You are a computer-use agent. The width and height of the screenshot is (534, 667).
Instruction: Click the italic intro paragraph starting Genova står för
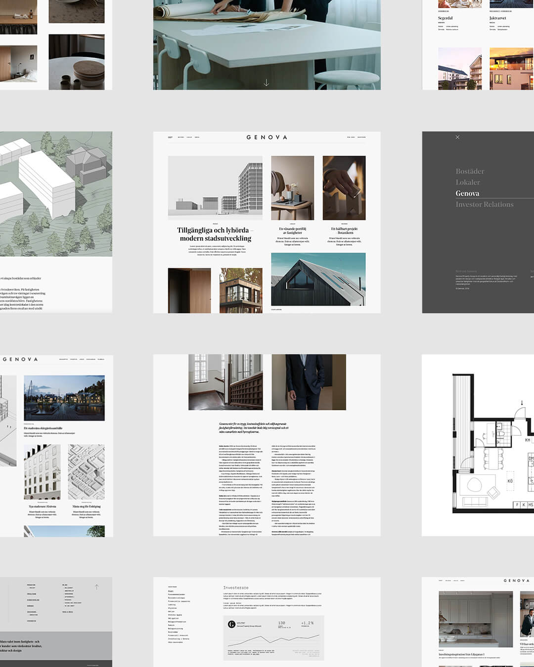254,428
